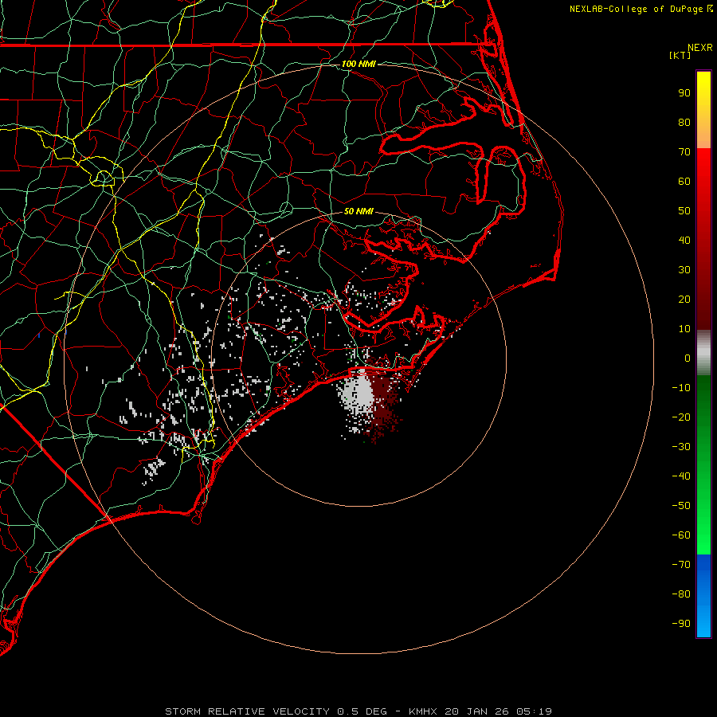
Task: Click the 70 knot label on scale
Action: tap(684, 152)
